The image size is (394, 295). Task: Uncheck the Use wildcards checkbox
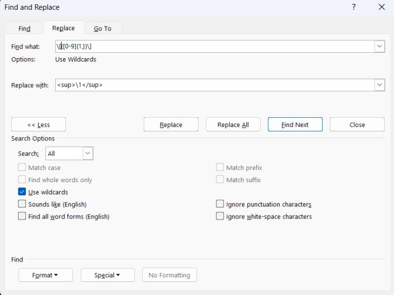22,192
